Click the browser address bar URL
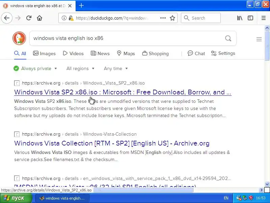This screenshot has height=203, width=270. (112, 18)
